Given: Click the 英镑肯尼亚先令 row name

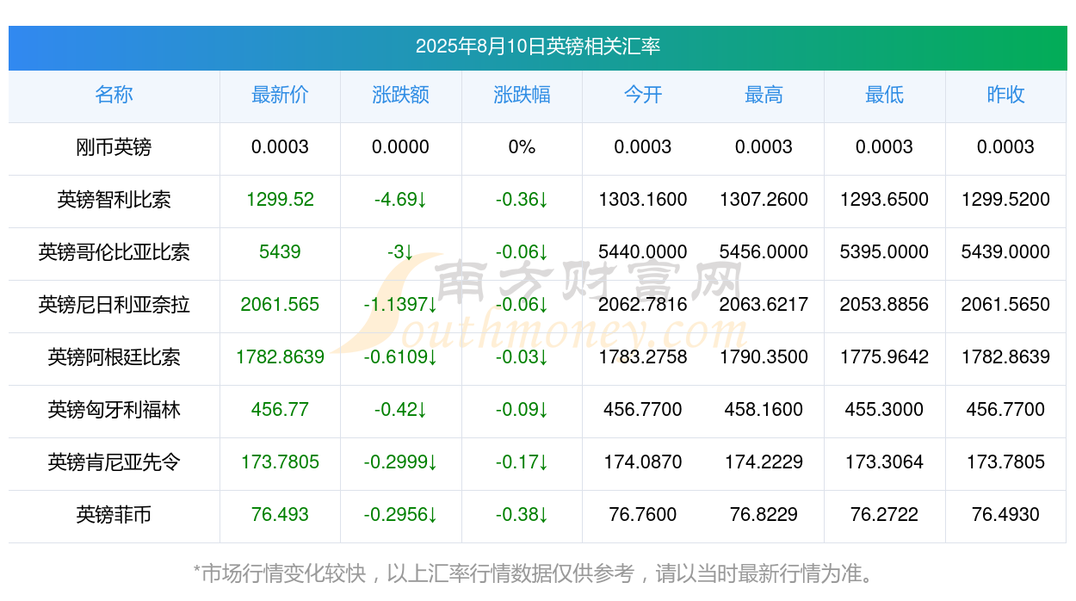Looking at the screenshot, I should tap(114, 462).
